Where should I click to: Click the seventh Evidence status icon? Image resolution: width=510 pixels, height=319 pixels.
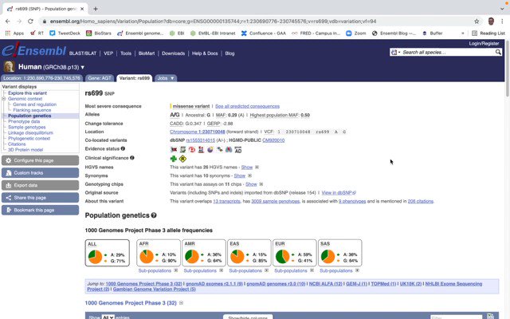[x=229, y=150]
